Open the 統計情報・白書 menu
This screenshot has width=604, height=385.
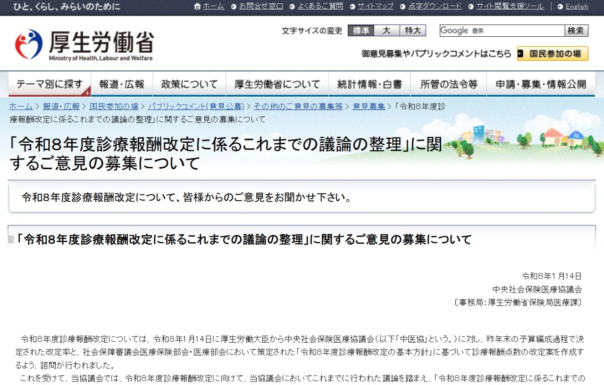(369, 84)
